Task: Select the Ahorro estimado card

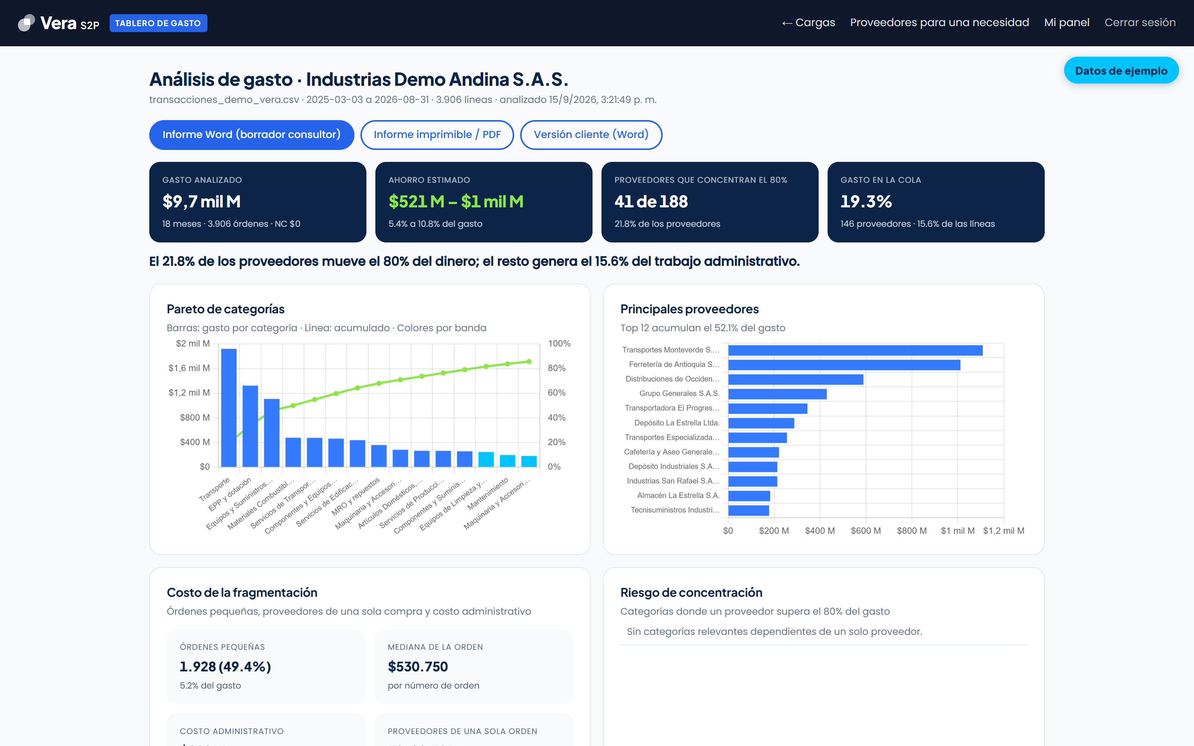Action: pyautogui.click(x=484, y=202)
